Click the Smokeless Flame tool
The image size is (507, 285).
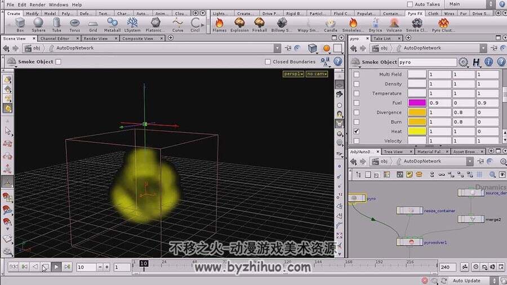(x=353, y=25)
